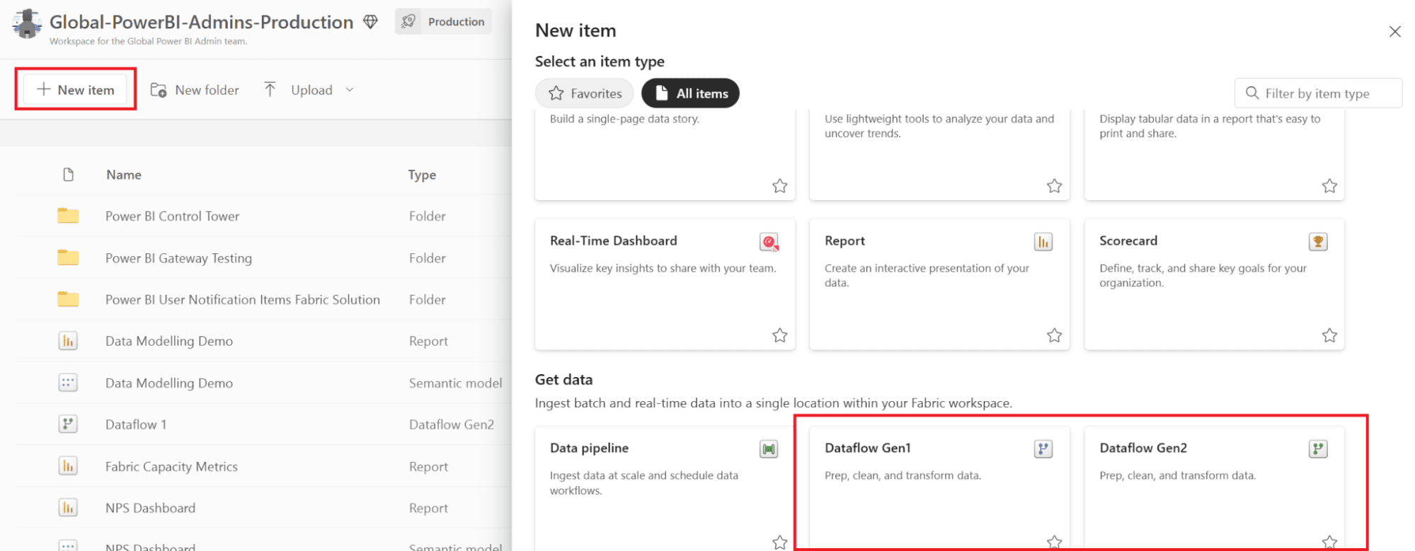Star the Scorecard item as favorite
The height and width of the screenshot is (551, 1415).
point(1329,335)
